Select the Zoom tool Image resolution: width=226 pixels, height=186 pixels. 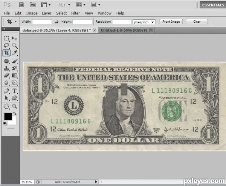click(x=15, y=107)
